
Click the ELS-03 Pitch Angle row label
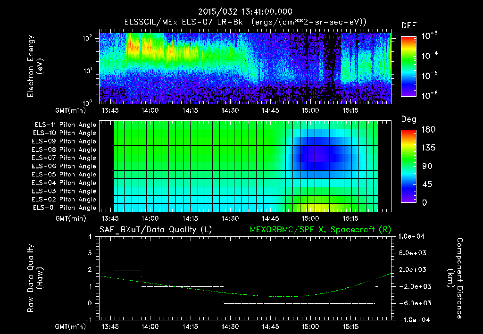(64, 191)
